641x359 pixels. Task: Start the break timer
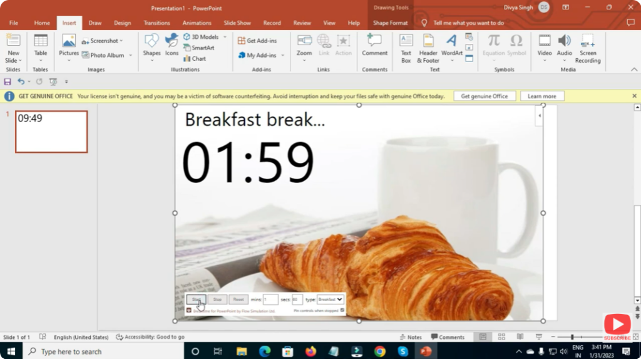[x=196, y=299]
